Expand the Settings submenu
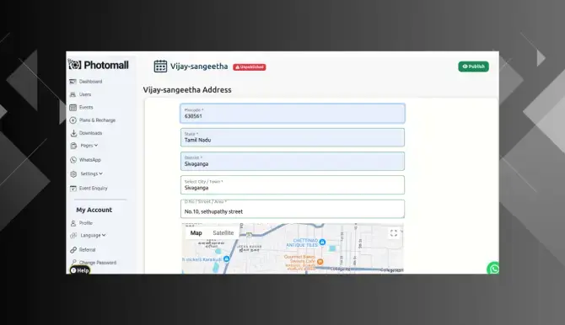 click(x=92, y=173)
